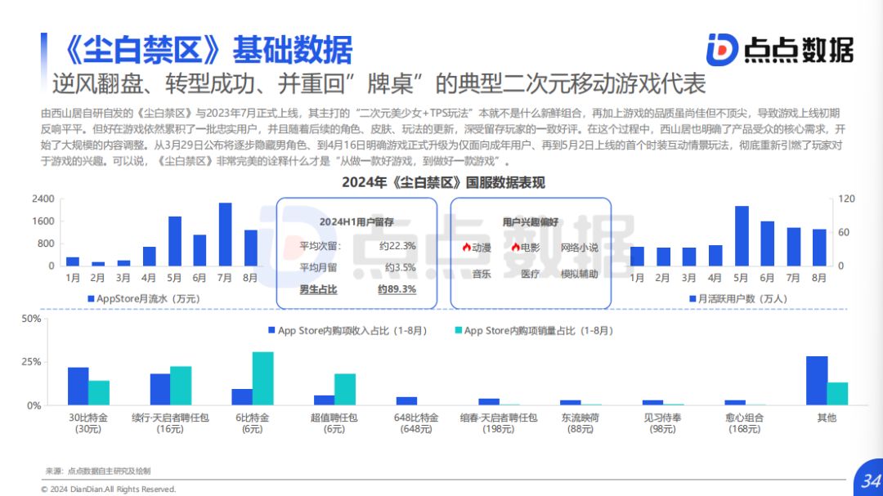Click the cyan legend square for 内购项销量占比
The height and width of the screenshot is (496, 883).
click(459, 330)
